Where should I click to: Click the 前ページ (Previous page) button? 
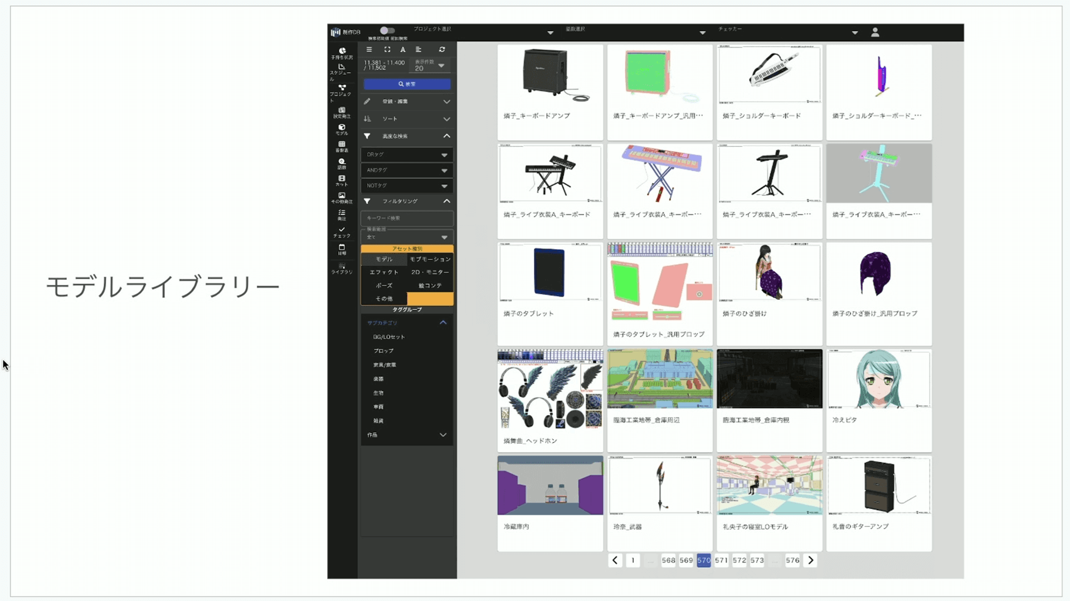point(615,560)
